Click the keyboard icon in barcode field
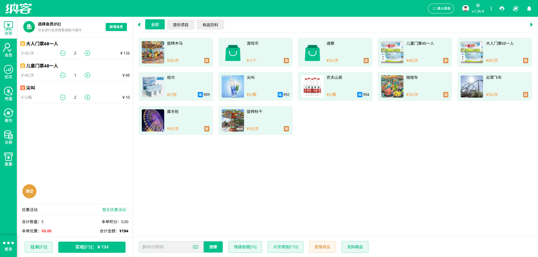538x257 pixels. 196,247
